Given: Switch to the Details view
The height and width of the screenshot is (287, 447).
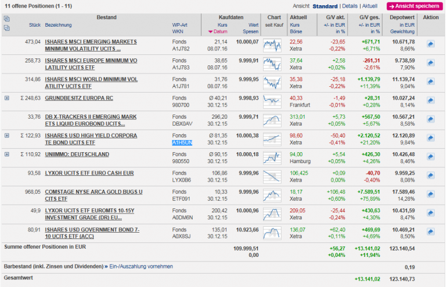Looking at the screenshot, I should click(350, 6).
